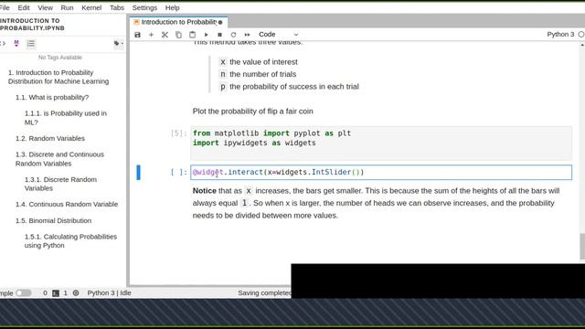This screenshot has width=585, height=329.
Task: Click the kernel status circle indicator
Action: [x=581, y=35]
